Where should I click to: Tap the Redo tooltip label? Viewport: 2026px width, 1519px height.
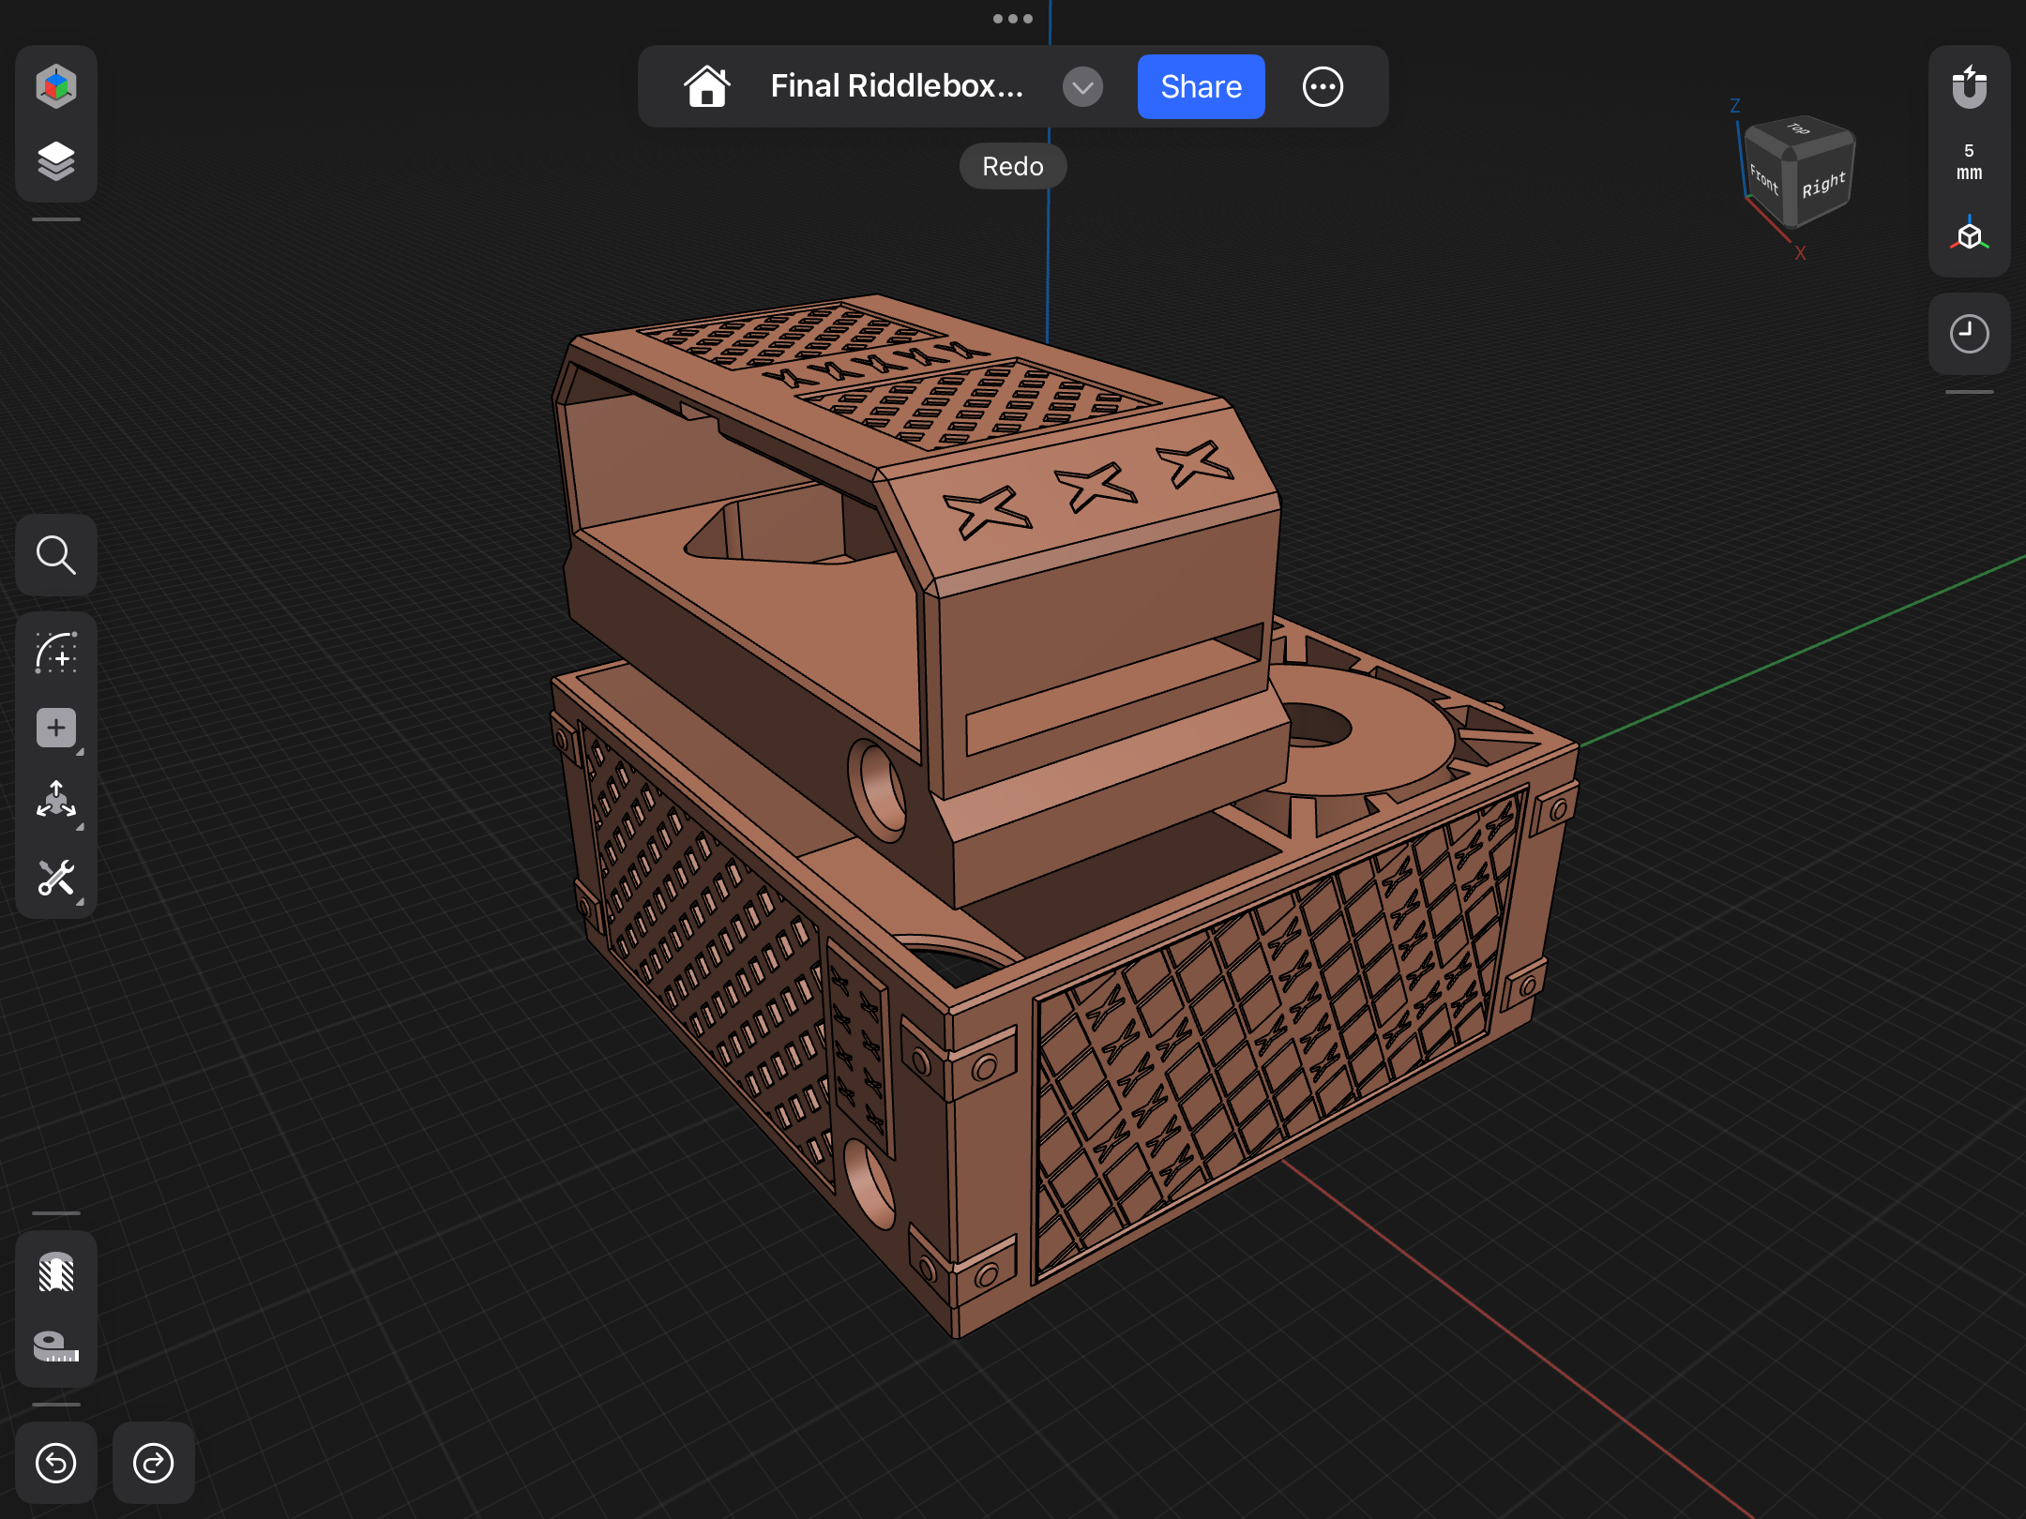point(1013,166)
